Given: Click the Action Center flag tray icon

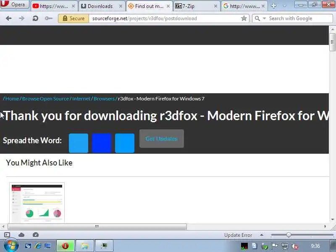Looking at the screenshot, I should coord(275,246).
